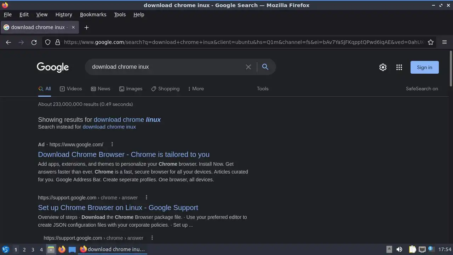
Task: Open 'Set up Chrome Browser on Linux' result
Action: 118,208
